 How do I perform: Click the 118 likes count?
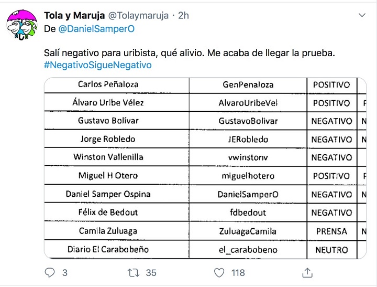238,273
